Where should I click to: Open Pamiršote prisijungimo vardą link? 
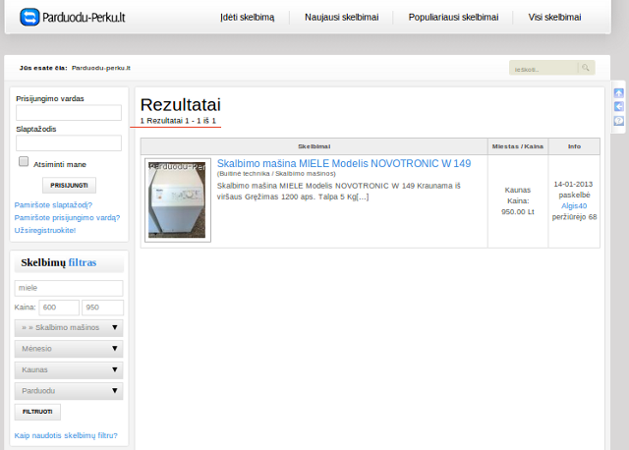pos(67,218)
